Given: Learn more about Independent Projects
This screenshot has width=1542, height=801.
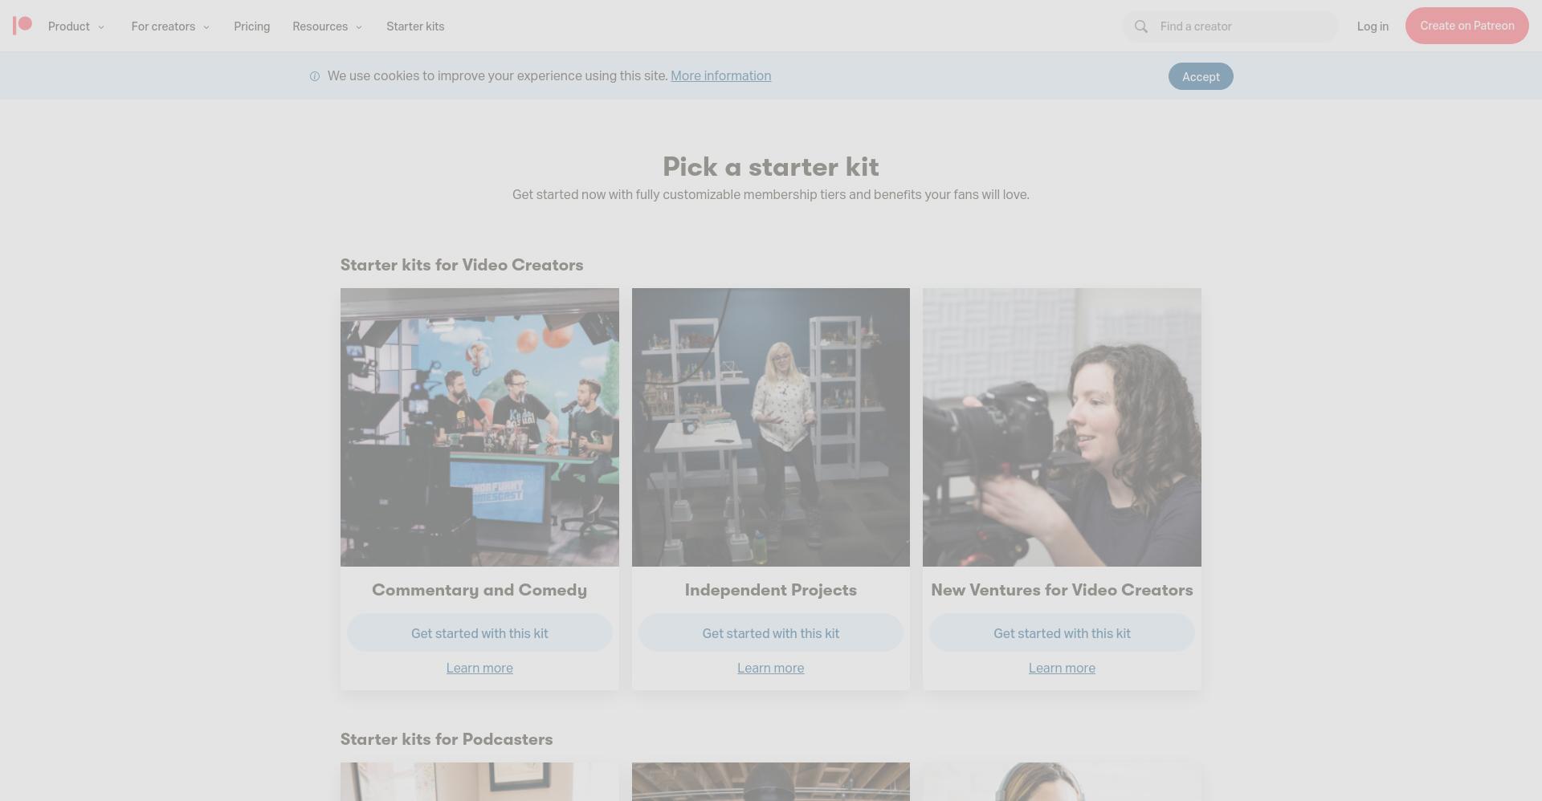Looking at the screenshot, I should click(771, 668).
